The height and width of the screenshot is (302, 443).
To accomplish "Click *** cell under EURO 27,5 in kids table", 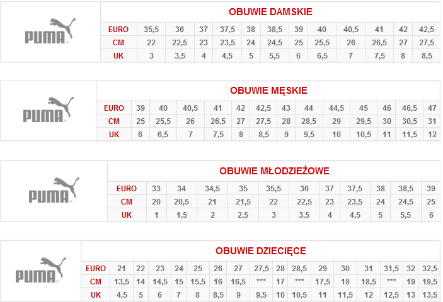I will (260, 281).
